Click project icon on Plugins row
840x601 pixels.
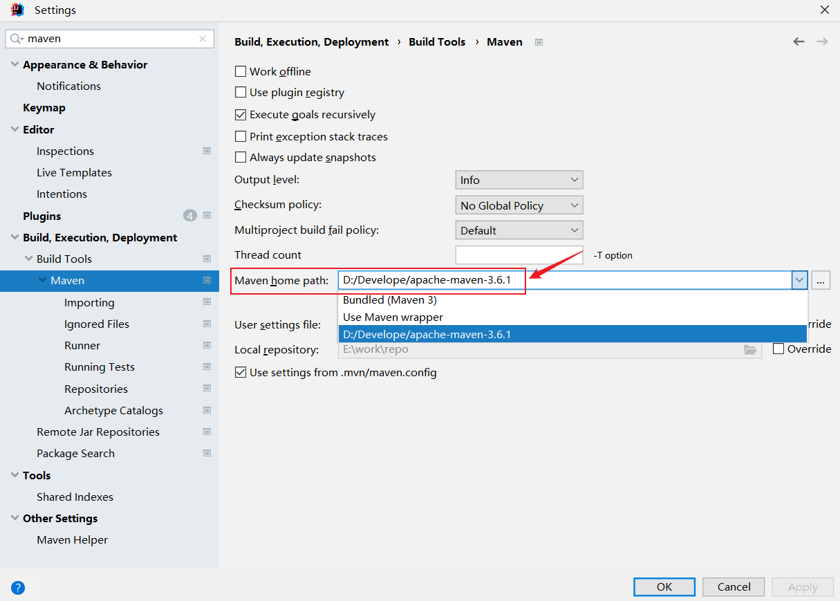click(x=207, y=216)
